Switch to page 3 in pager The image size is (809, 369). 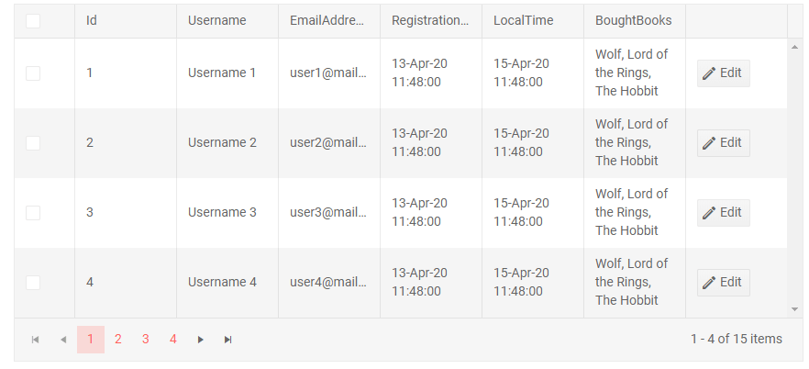(x=146, y=340)
